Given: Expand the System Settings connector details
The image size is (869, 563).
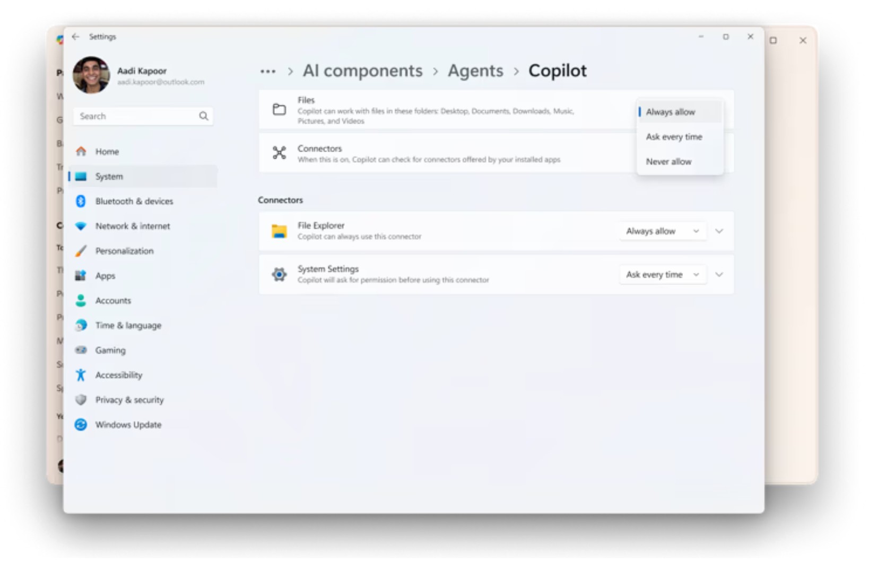Looking at the screenshot, I should coord(719,274).
